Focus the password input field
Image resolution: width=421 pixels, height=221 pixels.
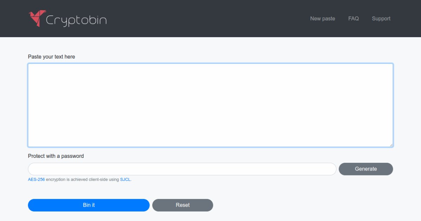coord(182,169)
